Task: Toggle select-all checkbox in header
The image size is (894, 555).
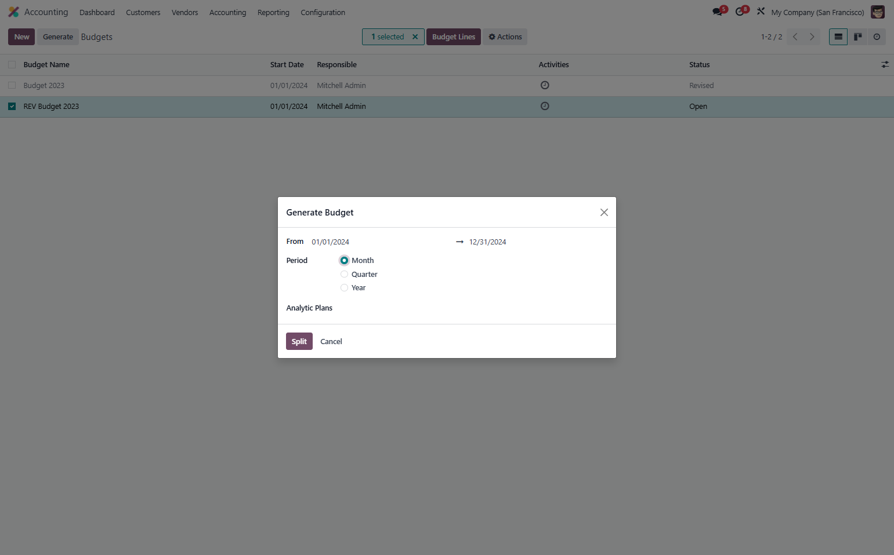Action: (12, 64)
